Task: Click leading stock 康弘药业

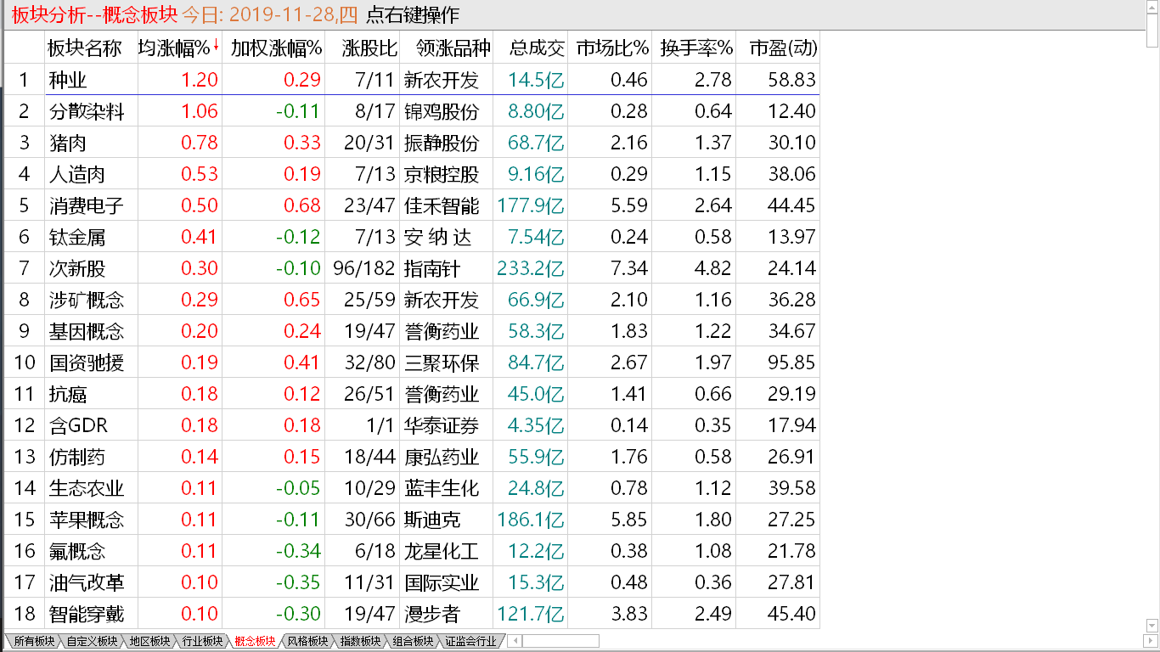Action: click(442, 457)
